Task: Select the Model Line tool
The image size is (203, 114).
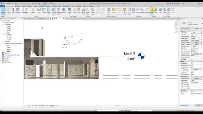Action: pyautogui.click(x=88, y=11)
